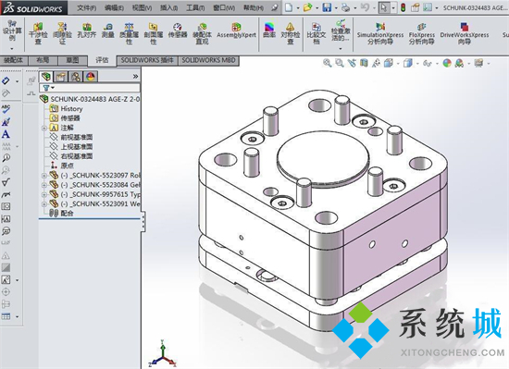This screenshot has height=369, width=509.
Task: Click the Options icon in the title toolbar
Action: tap(428, 7)
